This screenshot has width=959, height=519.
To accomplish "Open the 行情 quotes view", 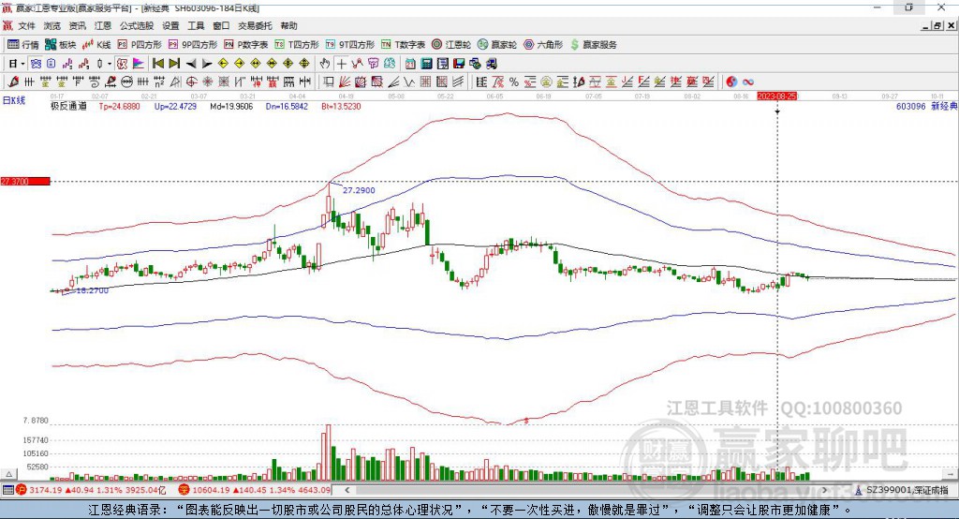I will [x=23, y=44].
